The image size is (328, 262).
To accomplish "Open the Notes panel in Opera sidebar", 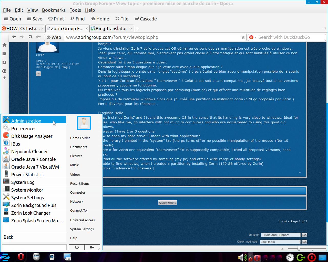I will [x=4, y=54].
